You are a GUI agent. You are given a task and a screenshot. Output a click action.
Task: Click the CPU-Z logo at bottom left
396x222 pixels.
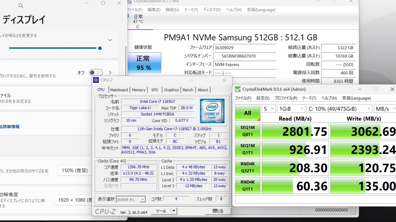pyautogui.click(x=105, y=211)
